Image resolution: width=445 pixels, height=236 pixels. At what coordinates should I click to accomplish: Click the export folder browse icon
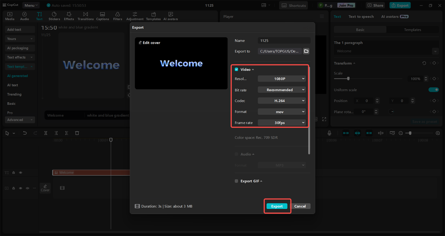coord(306,51)
